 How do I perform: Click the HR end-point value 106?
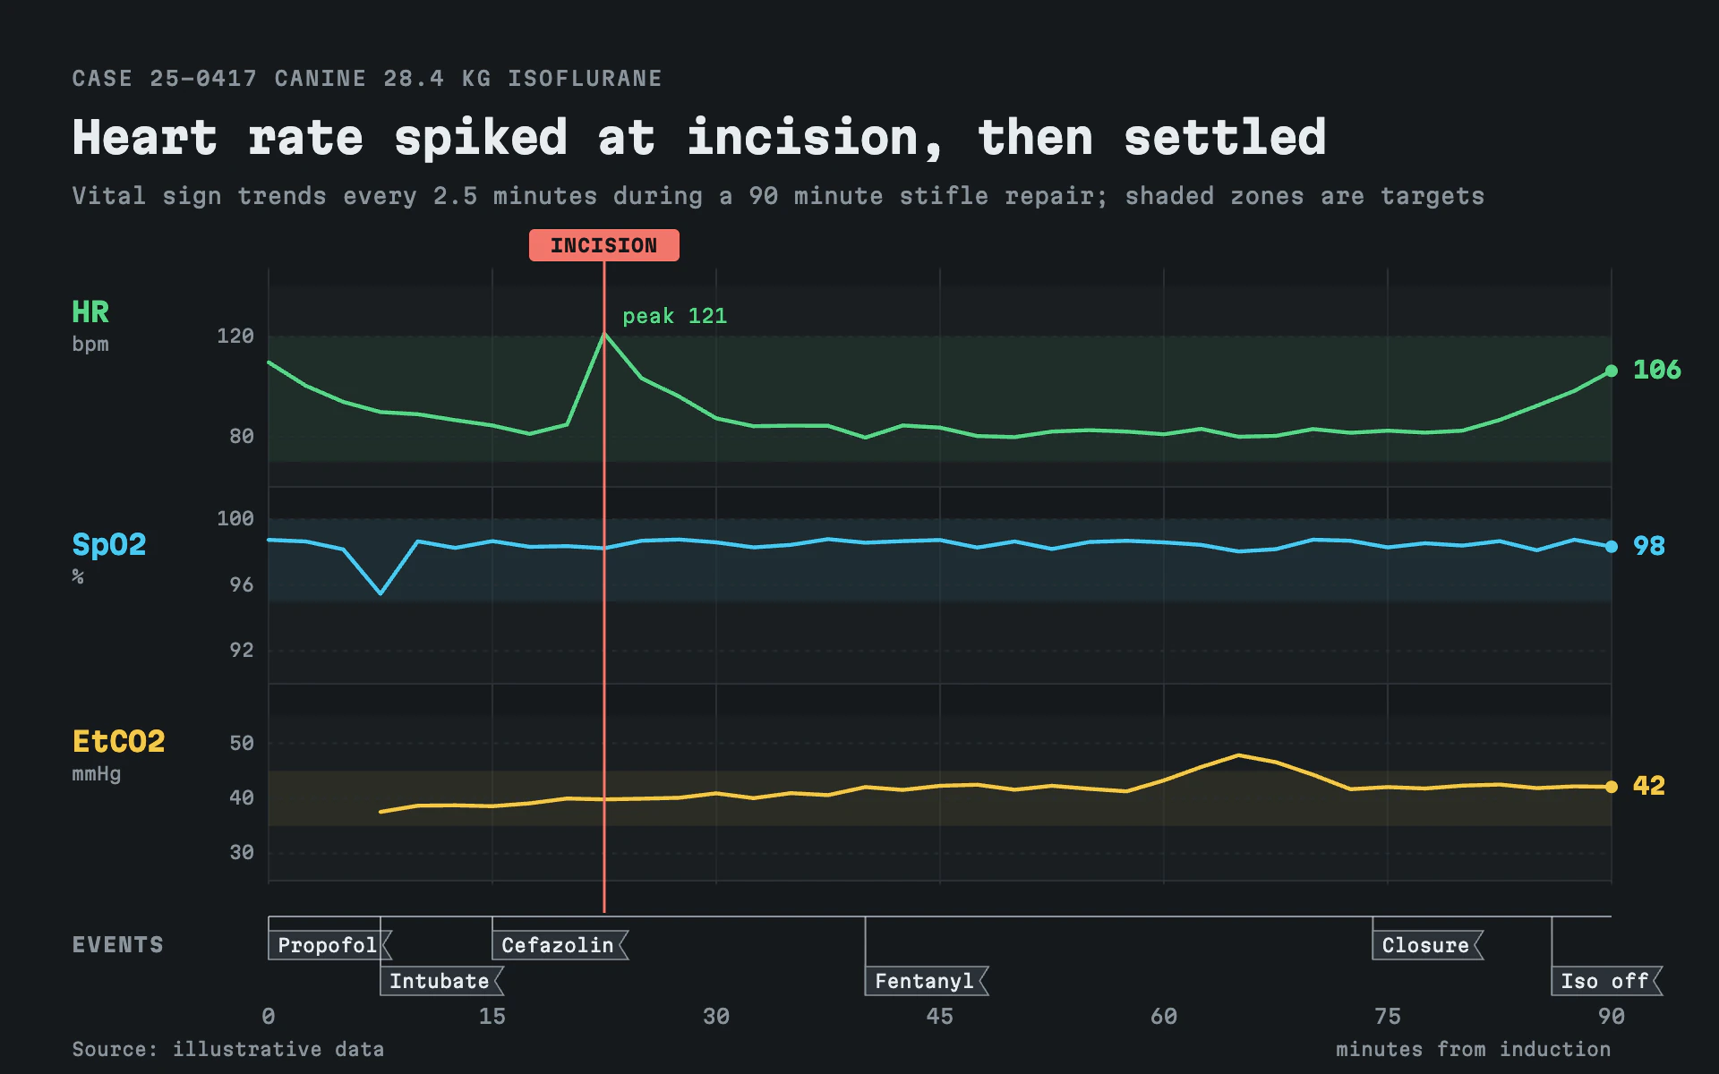pyautogui.click(x=1657, y=370)
